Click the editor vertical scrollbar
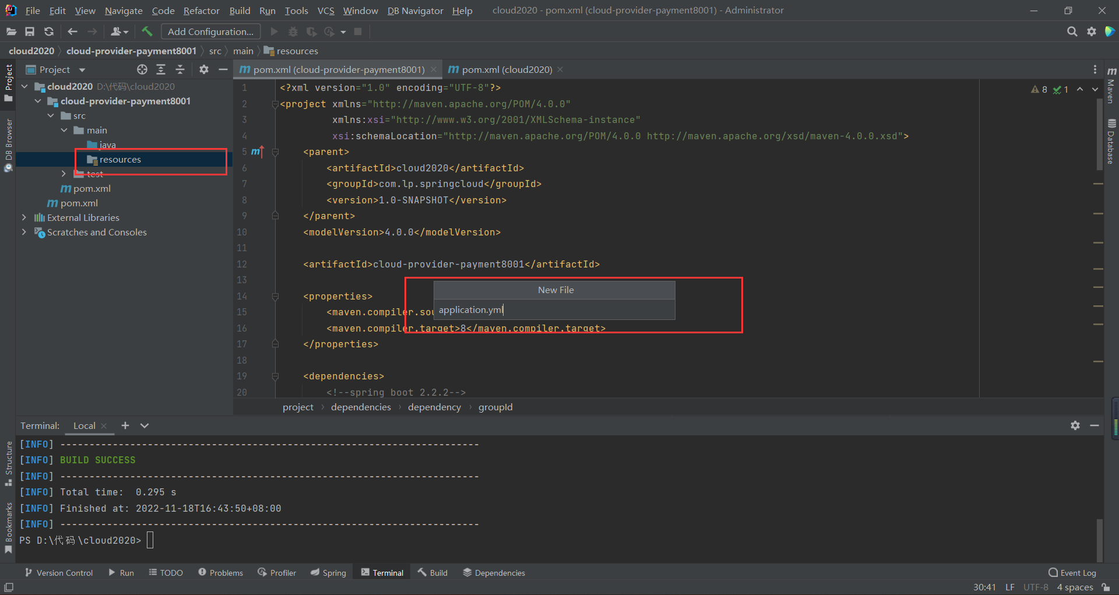 pos(1099,134)
